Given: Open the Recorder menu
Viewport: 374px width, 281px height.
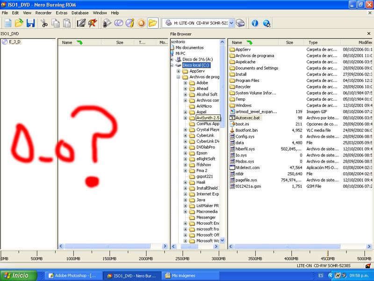Looking at the screenshot, I should [x=43, y=13].
